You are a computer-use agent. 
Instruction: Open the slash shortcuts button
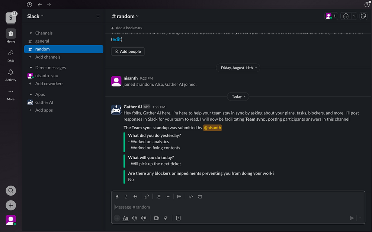[x=179, y=218]
